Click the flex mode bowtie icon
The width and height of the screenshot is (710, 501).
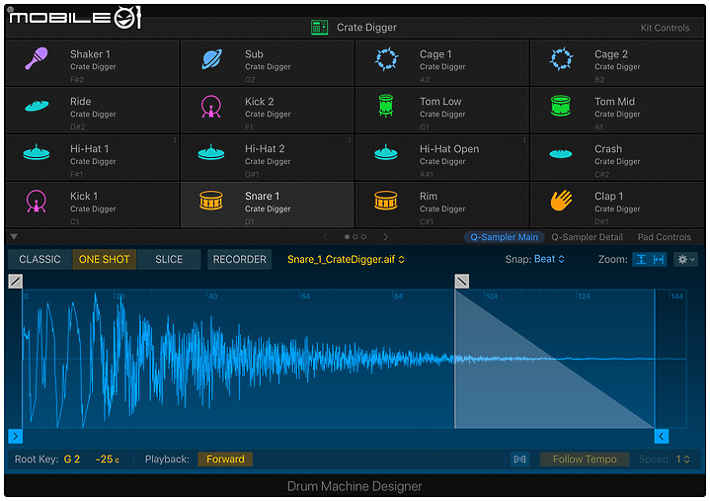(519, 459)
